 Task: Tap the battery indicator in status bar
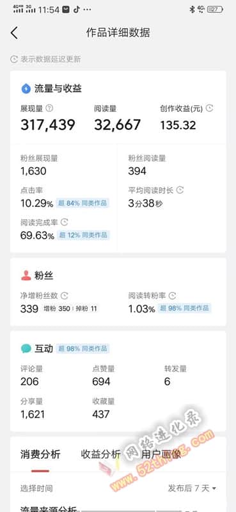point(216,10)
